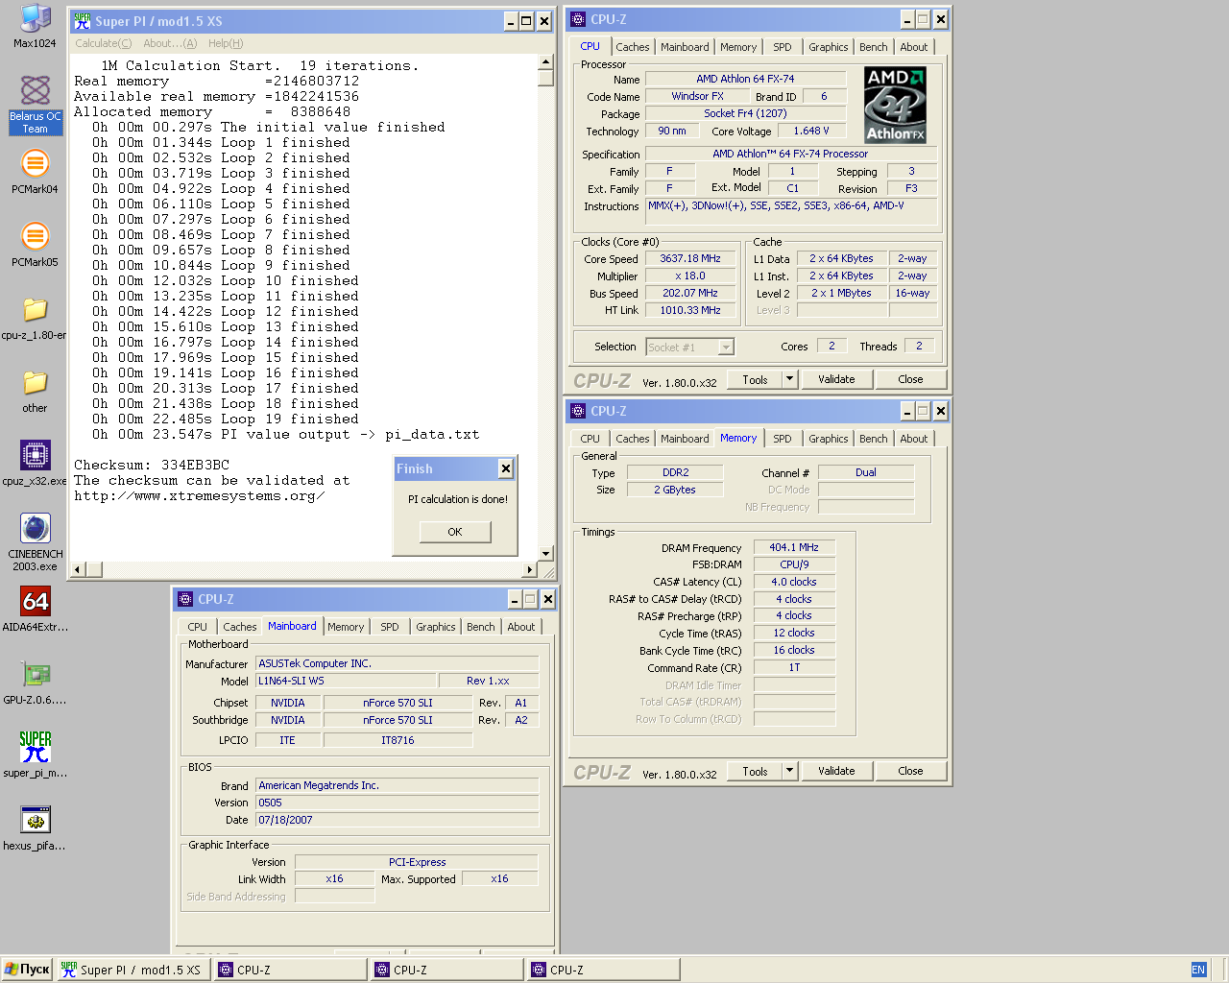Click the Super PI title bar icon
The image size is (1229, 983).
tap(83, 21)
